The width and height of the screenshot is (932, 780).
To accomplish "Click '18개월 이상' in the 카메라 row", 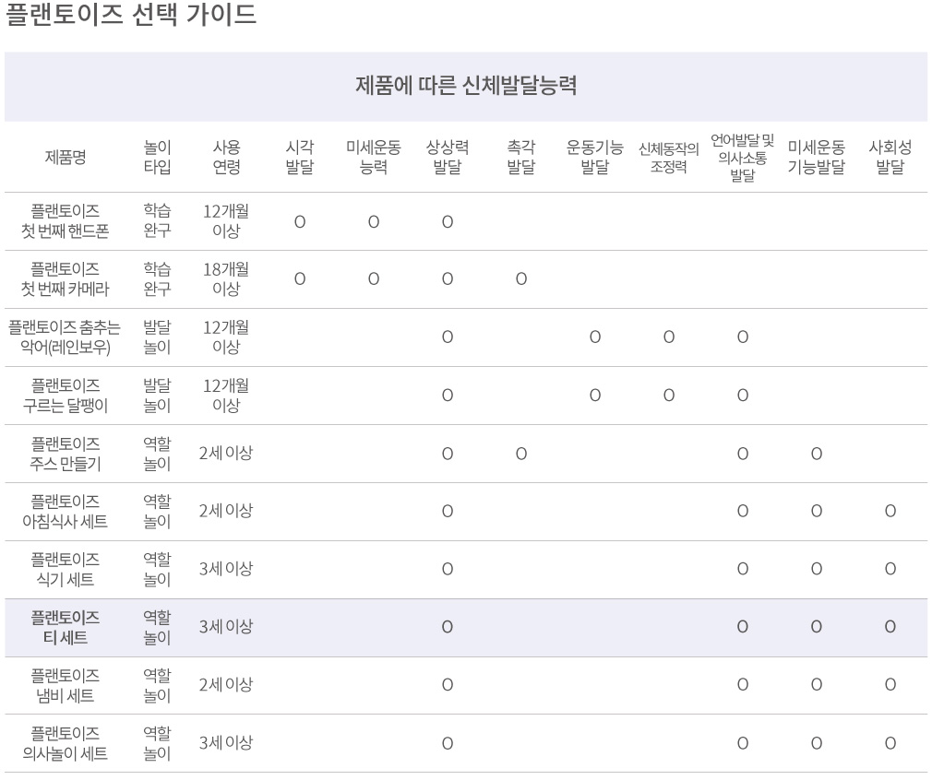I will (x=226, y=278).
